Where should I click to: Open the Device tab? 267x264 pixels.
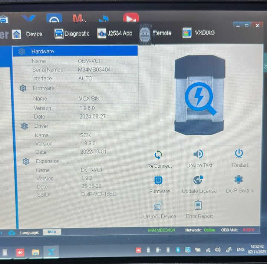coord(28,34)
